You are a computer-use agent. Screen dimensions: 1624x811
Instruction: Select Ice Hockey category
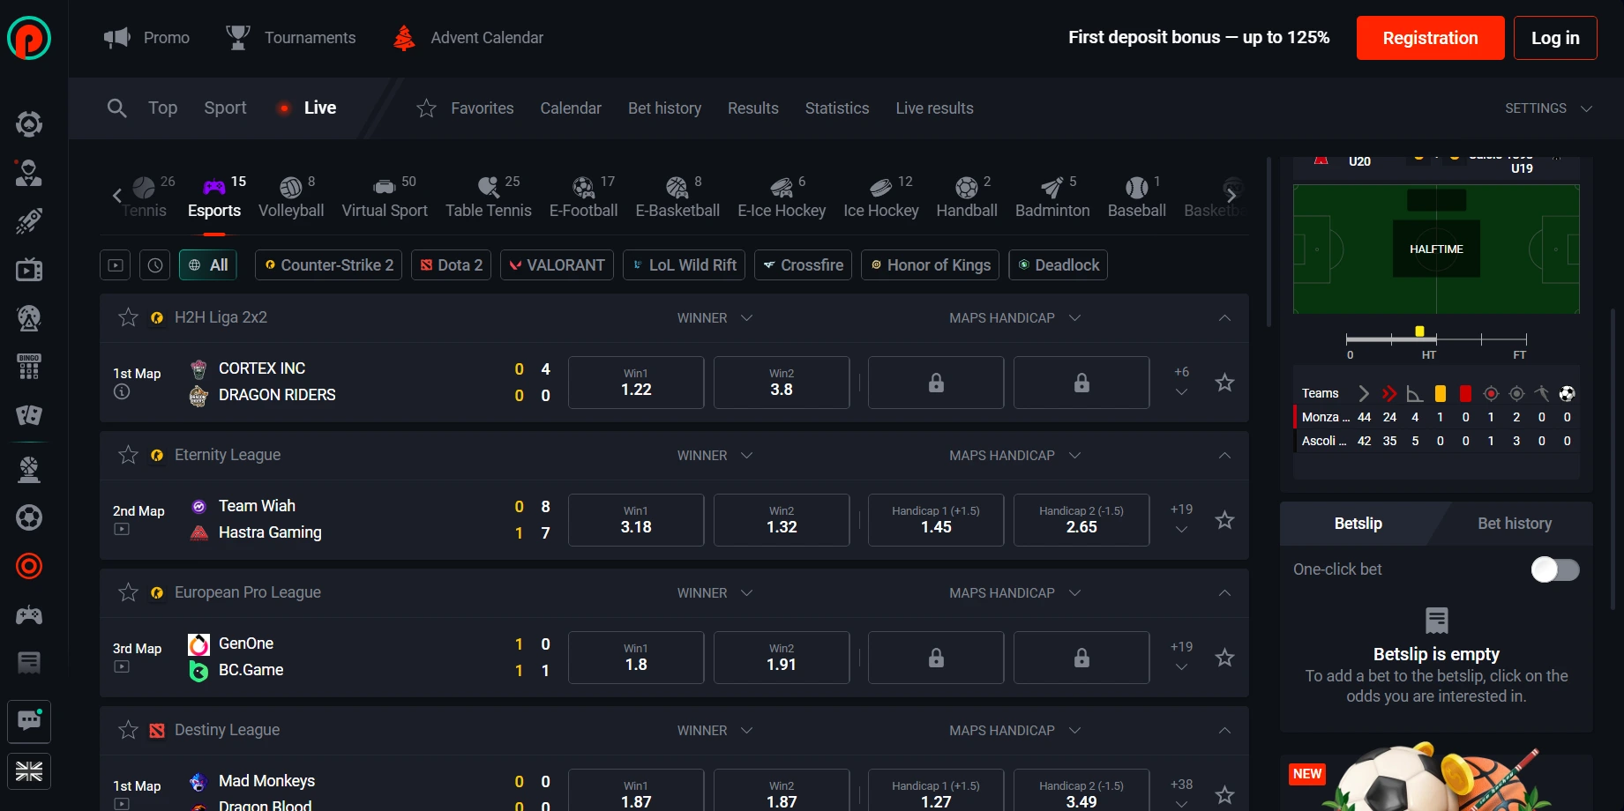(881, 197)
